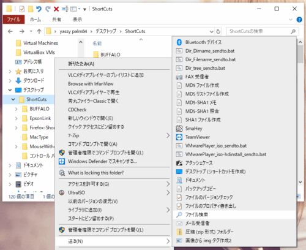Choose バックアップコピー in the Send To list

[x=234, y=189]
